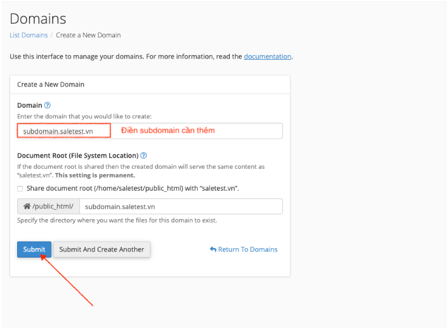
Task: Open the documentation link
Action: (x=268, y=56)
